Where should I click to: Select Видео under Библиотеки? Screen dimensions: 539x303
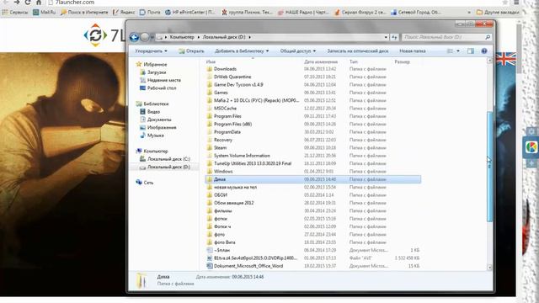pos(153,112)
